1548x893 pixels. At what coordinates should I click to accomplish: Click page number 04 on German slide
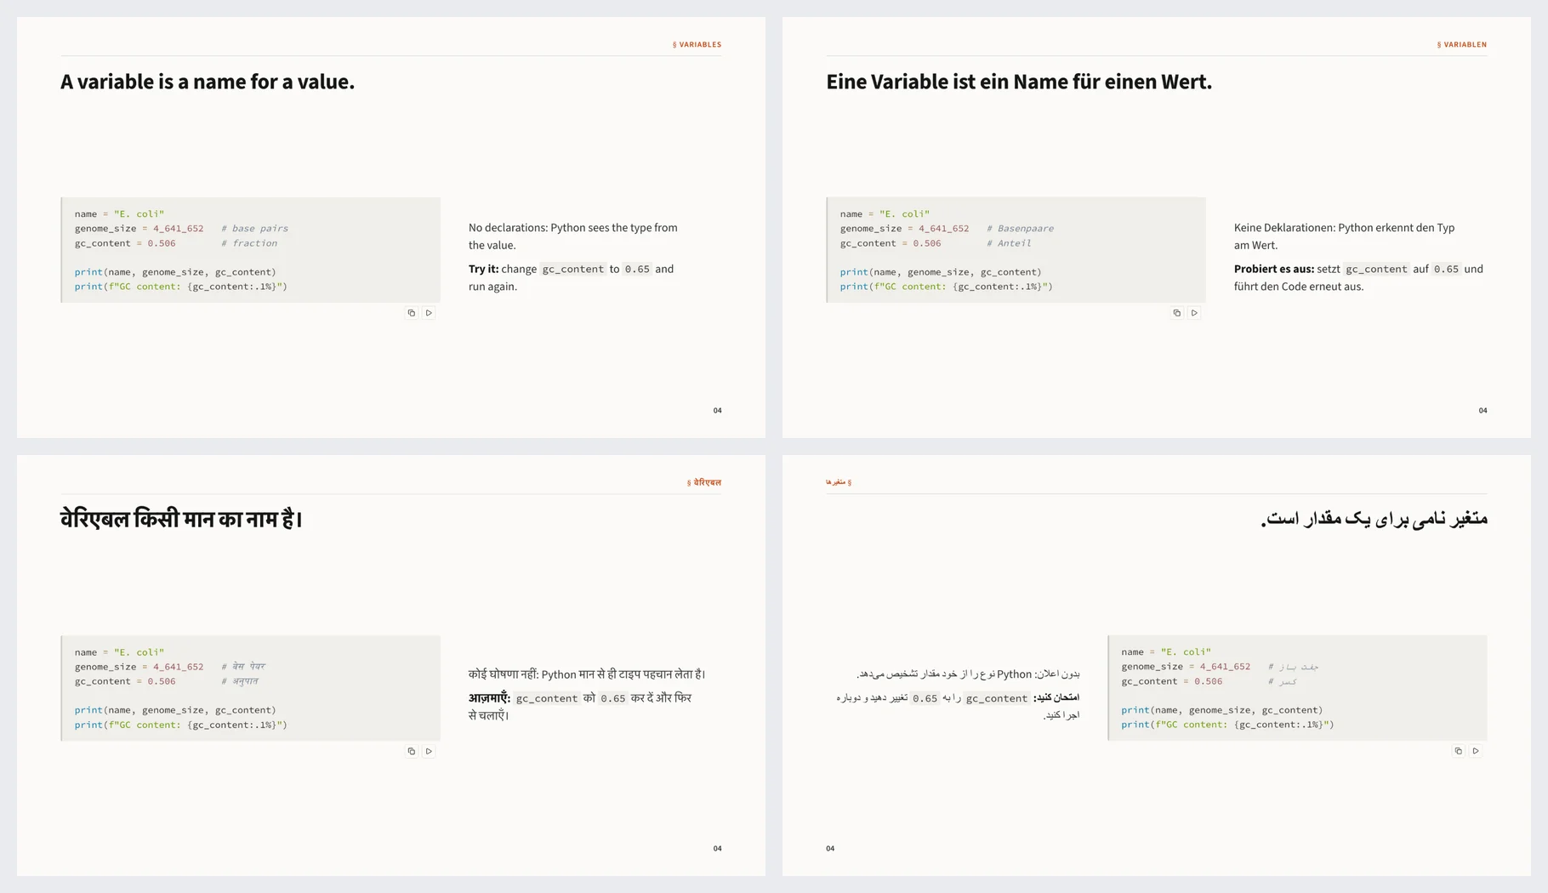1483,411
